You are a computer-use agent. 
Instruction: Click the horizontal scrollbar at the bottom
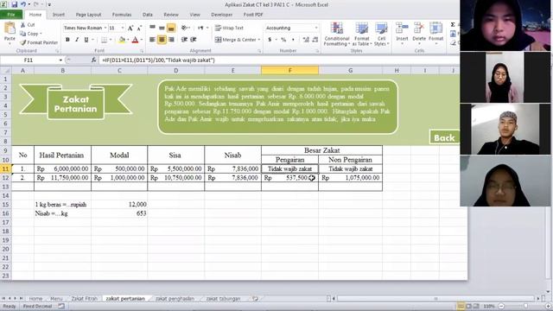(435, 298)
